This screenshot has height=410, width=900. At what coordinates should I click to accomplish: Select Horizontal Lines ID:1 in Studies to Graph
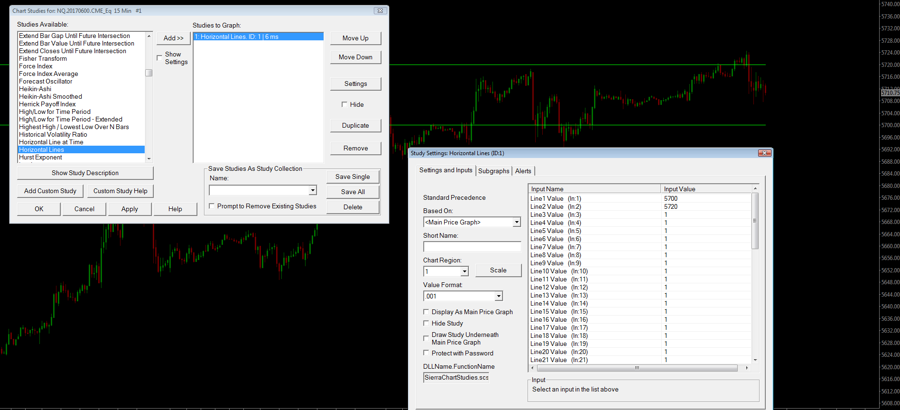[258, 37]
